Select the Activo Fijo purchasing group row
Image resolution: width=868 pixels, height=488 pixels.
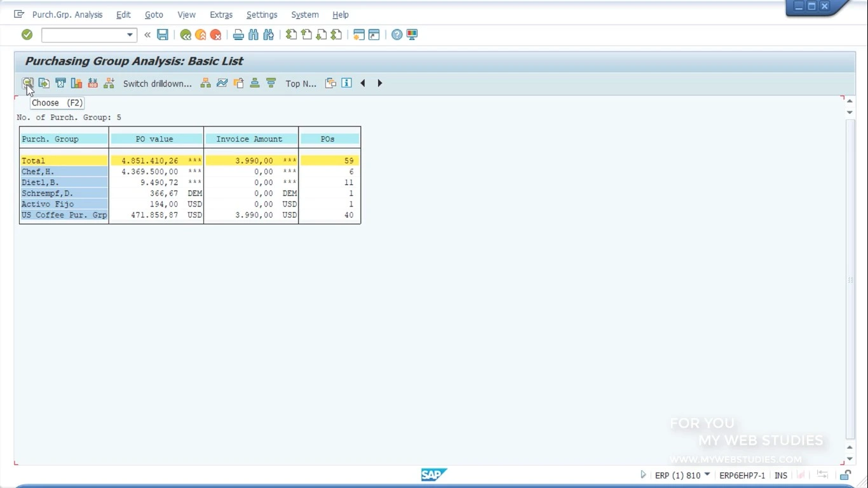[x=64, y=204]
